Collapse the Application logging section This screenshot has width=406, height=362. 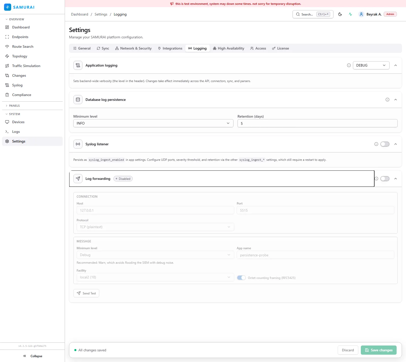coord(396,65)
